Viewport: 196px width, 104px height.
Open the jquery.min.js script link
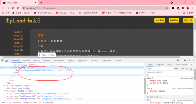click(51, 94)
